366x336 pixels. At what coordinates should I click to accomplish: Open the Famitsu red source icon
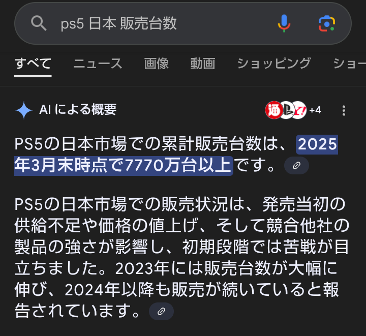(x=274, y=110)
